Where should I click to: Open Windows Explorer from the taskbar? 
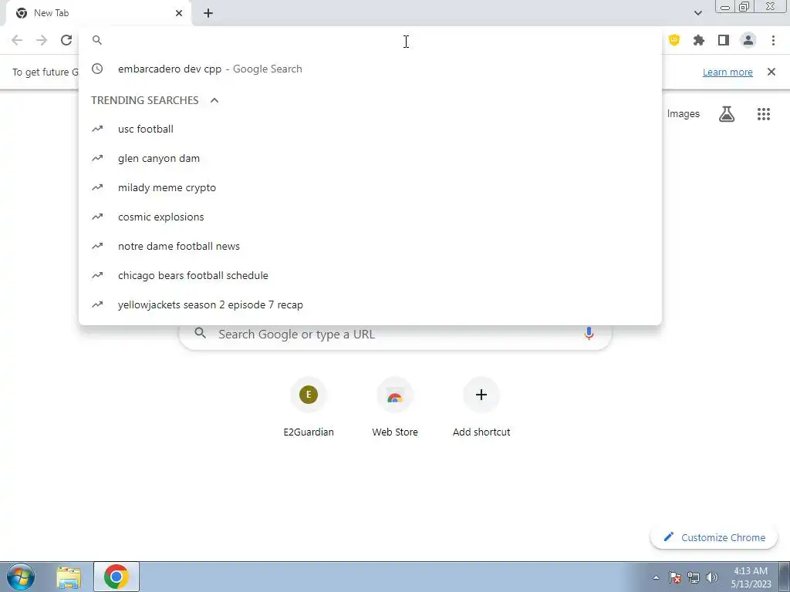pyautogui.click(x=69, y=577)
